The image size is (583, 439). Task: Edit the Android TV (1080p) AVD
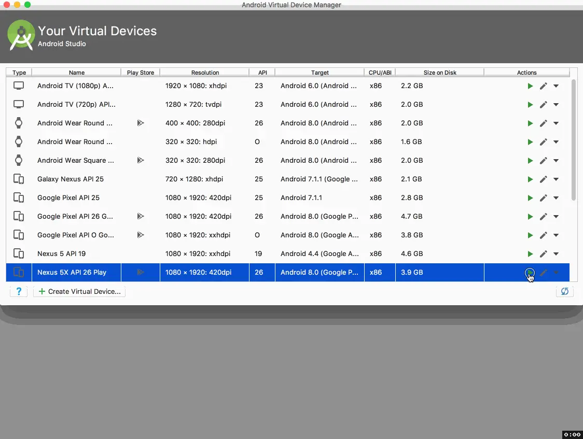click(x=543, y=86)
